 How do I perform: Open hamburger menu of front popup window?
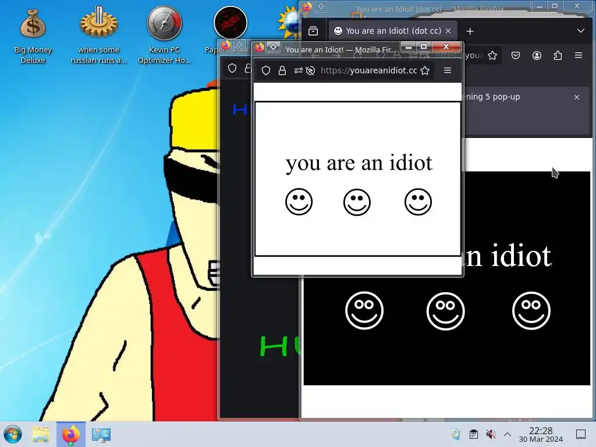[x=448, y=70]
